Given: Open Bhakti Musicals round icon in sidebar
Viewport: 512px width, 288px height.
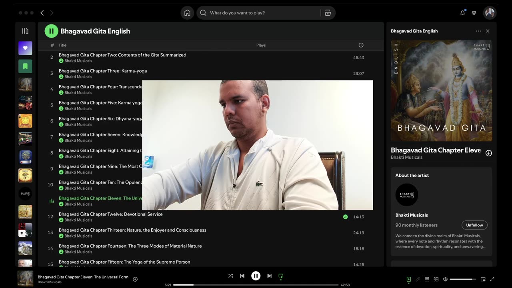Looking at the screenshot, I should click(25, 194).
